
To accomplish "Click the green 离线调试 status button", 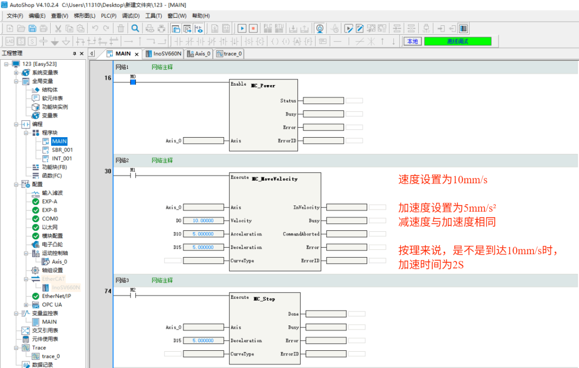I will click(457, 41).
